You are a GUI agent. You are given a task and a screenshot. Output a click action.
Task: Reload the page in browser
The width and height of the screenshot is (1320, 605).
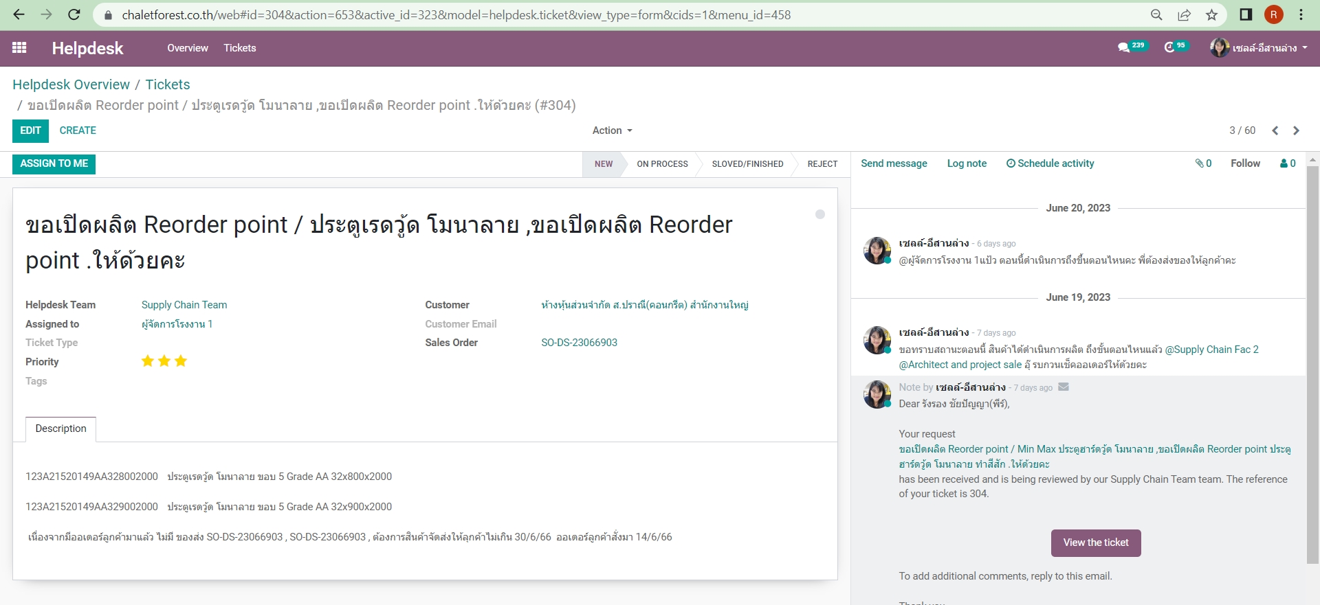74,14
